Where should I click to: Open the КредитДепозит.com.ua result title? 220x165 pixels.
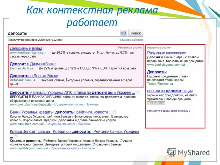pos(74,132)
